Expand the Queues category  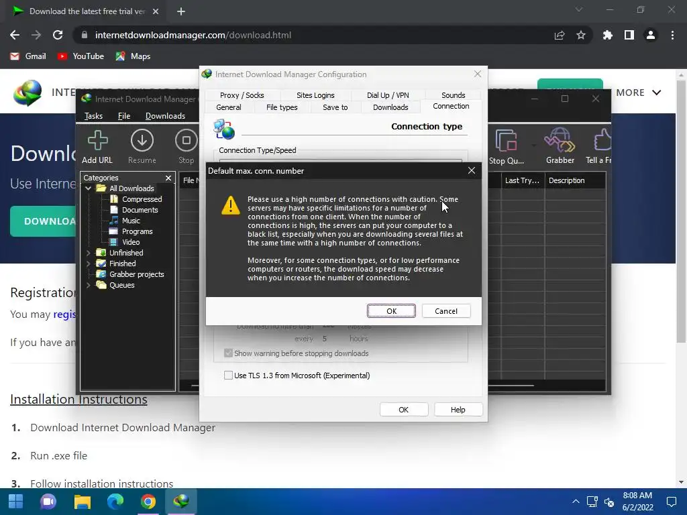point(88,284)
